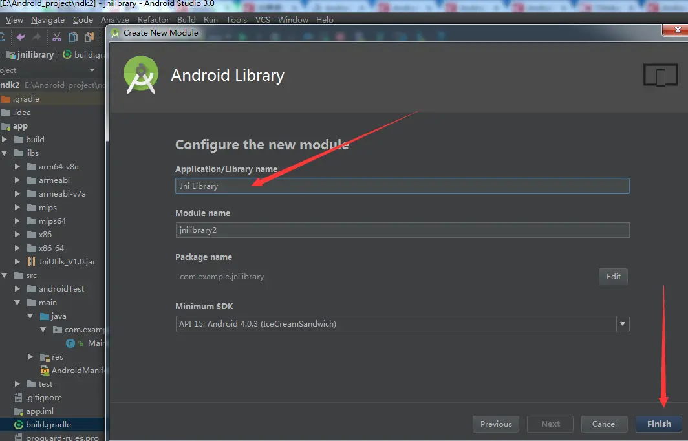Screen dimensions: 688x441
Task: Open the Help menu
Action: (325, 20)
